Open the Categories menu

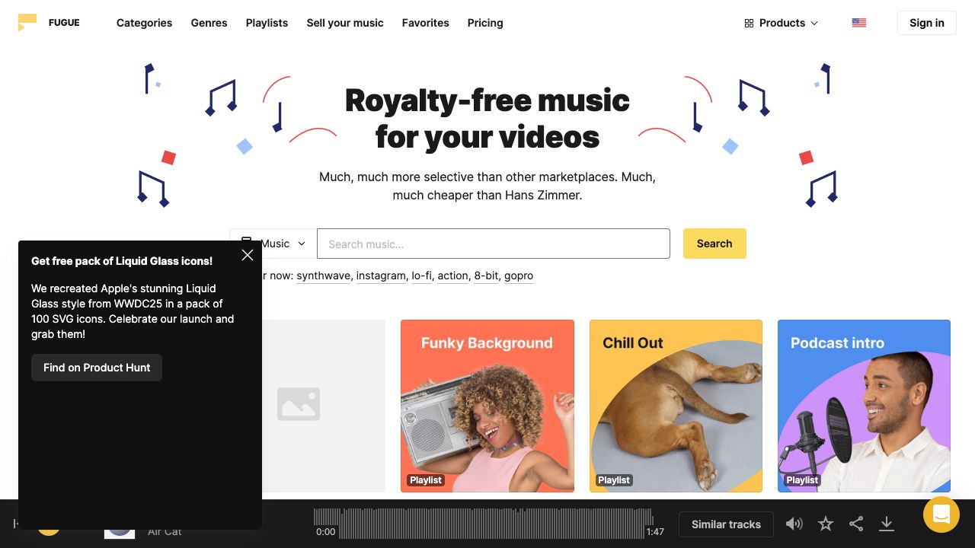point(144,23)
